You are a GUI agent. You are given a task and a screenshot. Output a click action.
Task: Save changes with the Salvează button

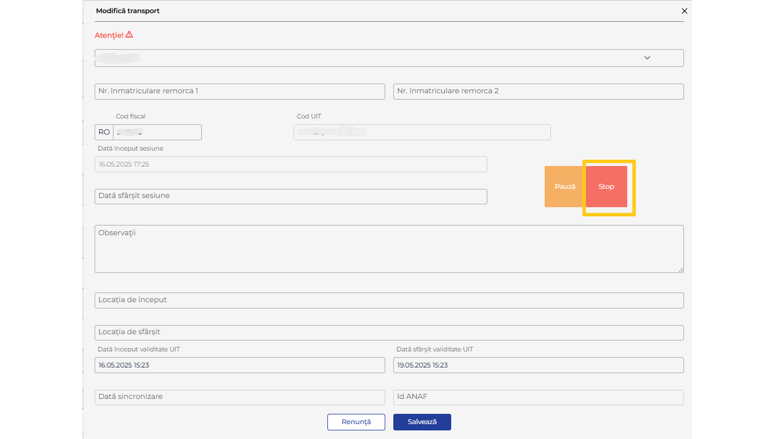422,422
